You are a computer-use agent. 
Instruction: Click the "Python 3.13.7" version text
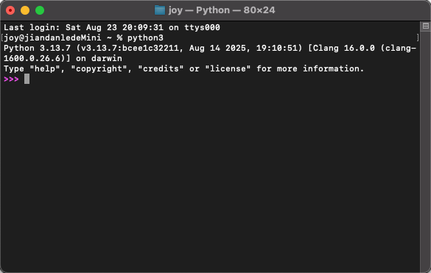(37, 48)
